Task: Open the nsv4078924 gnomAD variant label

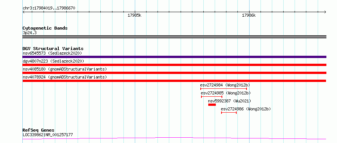Action: click(65, 77)
